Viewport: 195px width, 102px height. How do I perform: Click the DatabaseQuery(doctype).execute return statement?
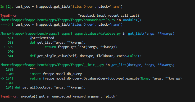pyautogui.click(x=106, y=78)
